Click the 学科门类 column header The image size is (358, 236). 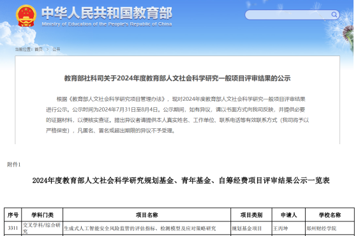tap(42, 215)
